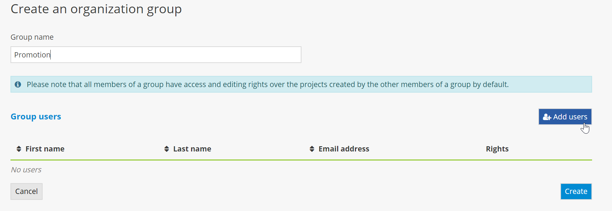Click the green divider line under table headers
Viewport: 612px width, 211px height.
click(301, 160)
